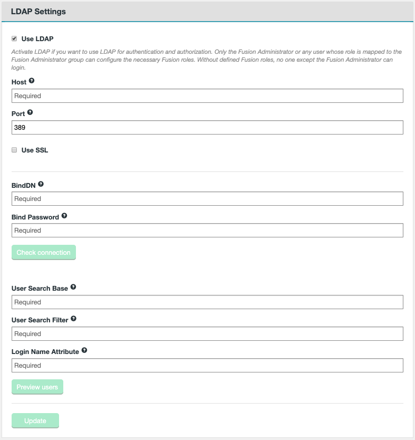Click the Login Name Attribute help icon
415x440 pixels.
pos(85,350)
